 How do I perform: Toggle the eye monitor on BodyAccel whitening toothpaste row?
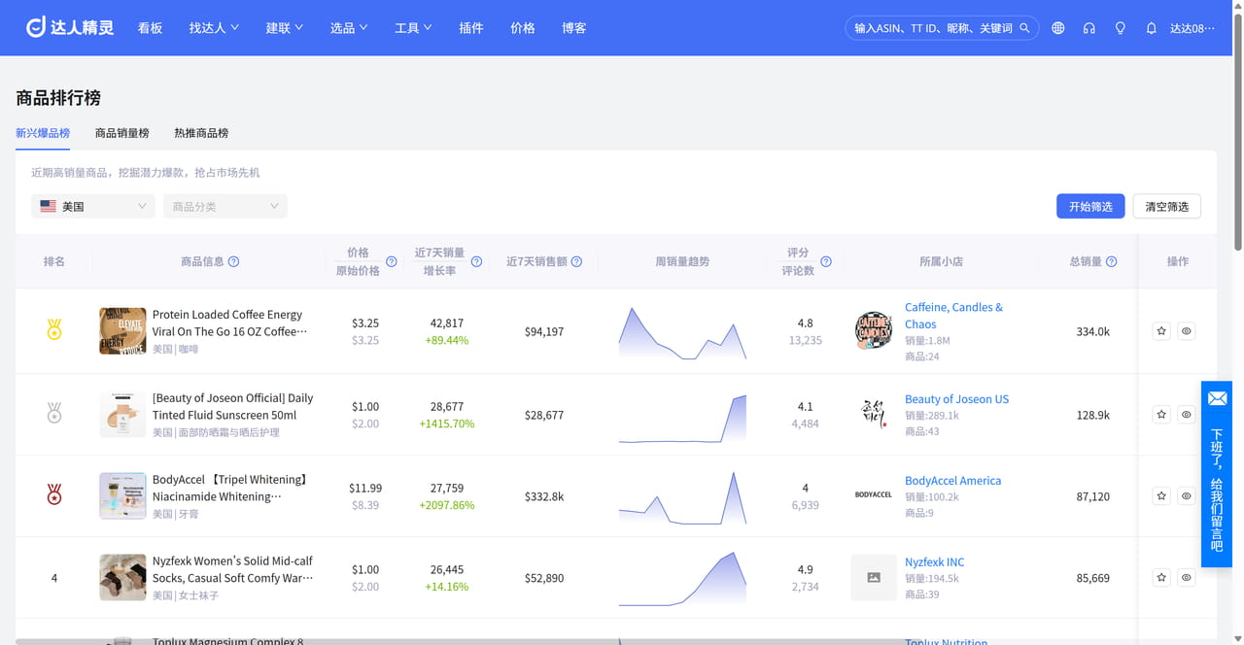tap(1186, 495)
